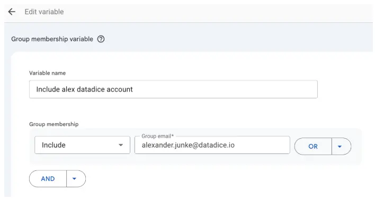Edit the Variable name field
The width and height of the screenshot is (375, 199).
[x=173, y=89]
